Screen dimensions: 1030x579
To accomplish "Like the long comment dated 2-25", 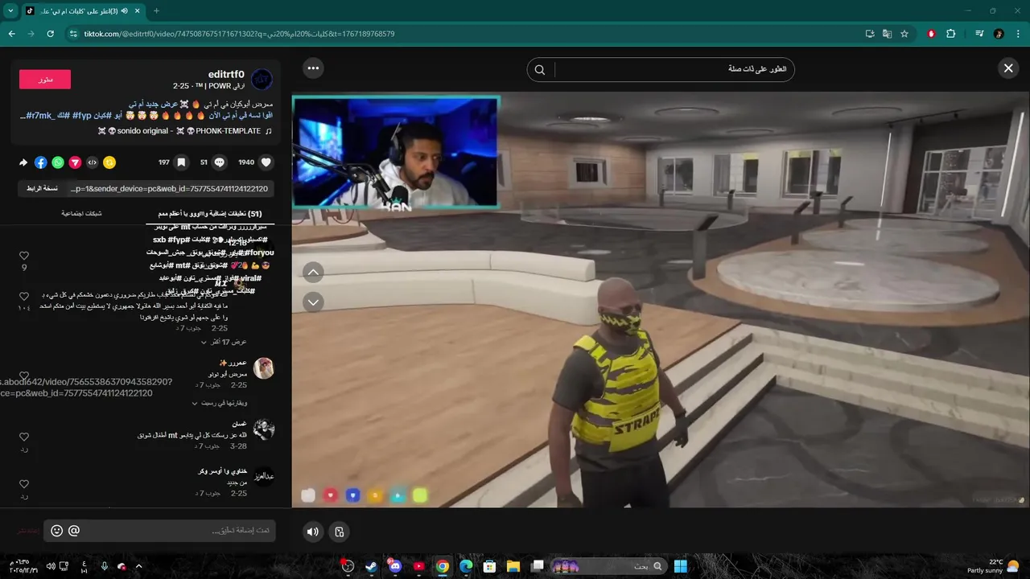I will click(x=24, y=297).
